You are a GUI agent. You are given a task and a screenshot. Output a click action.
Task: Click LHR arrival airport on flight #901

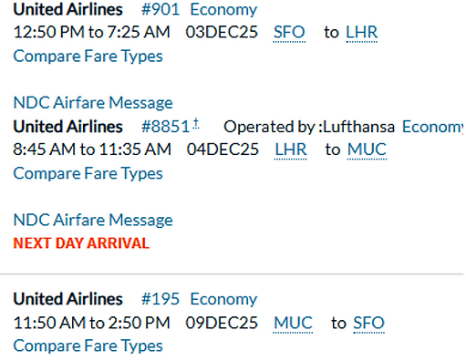[x=362, y=32]
